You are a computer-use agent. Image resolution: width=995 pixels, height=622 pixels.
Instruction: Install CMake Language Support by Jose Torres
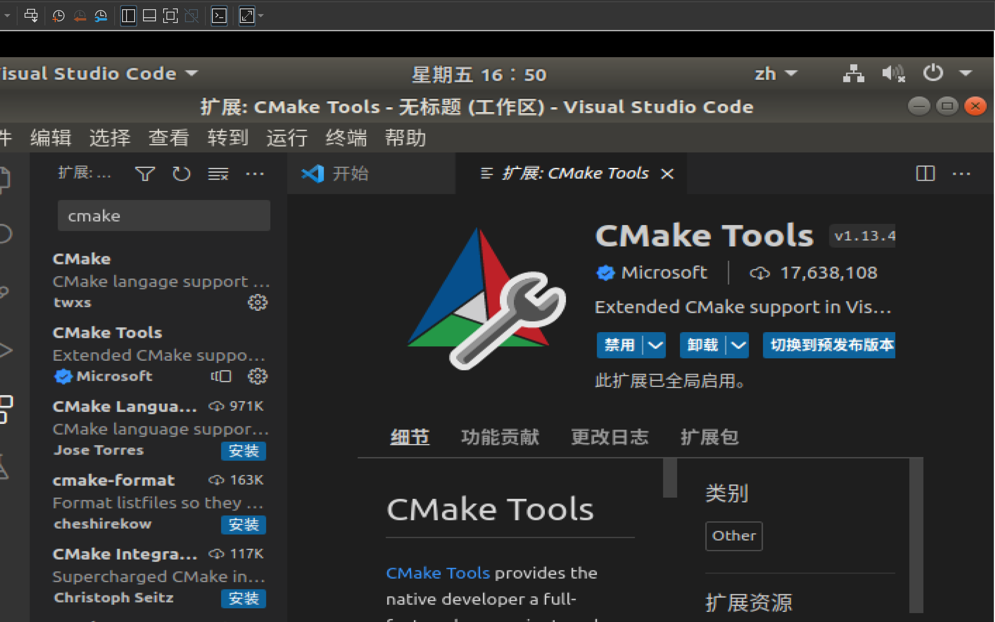point(243,451)
